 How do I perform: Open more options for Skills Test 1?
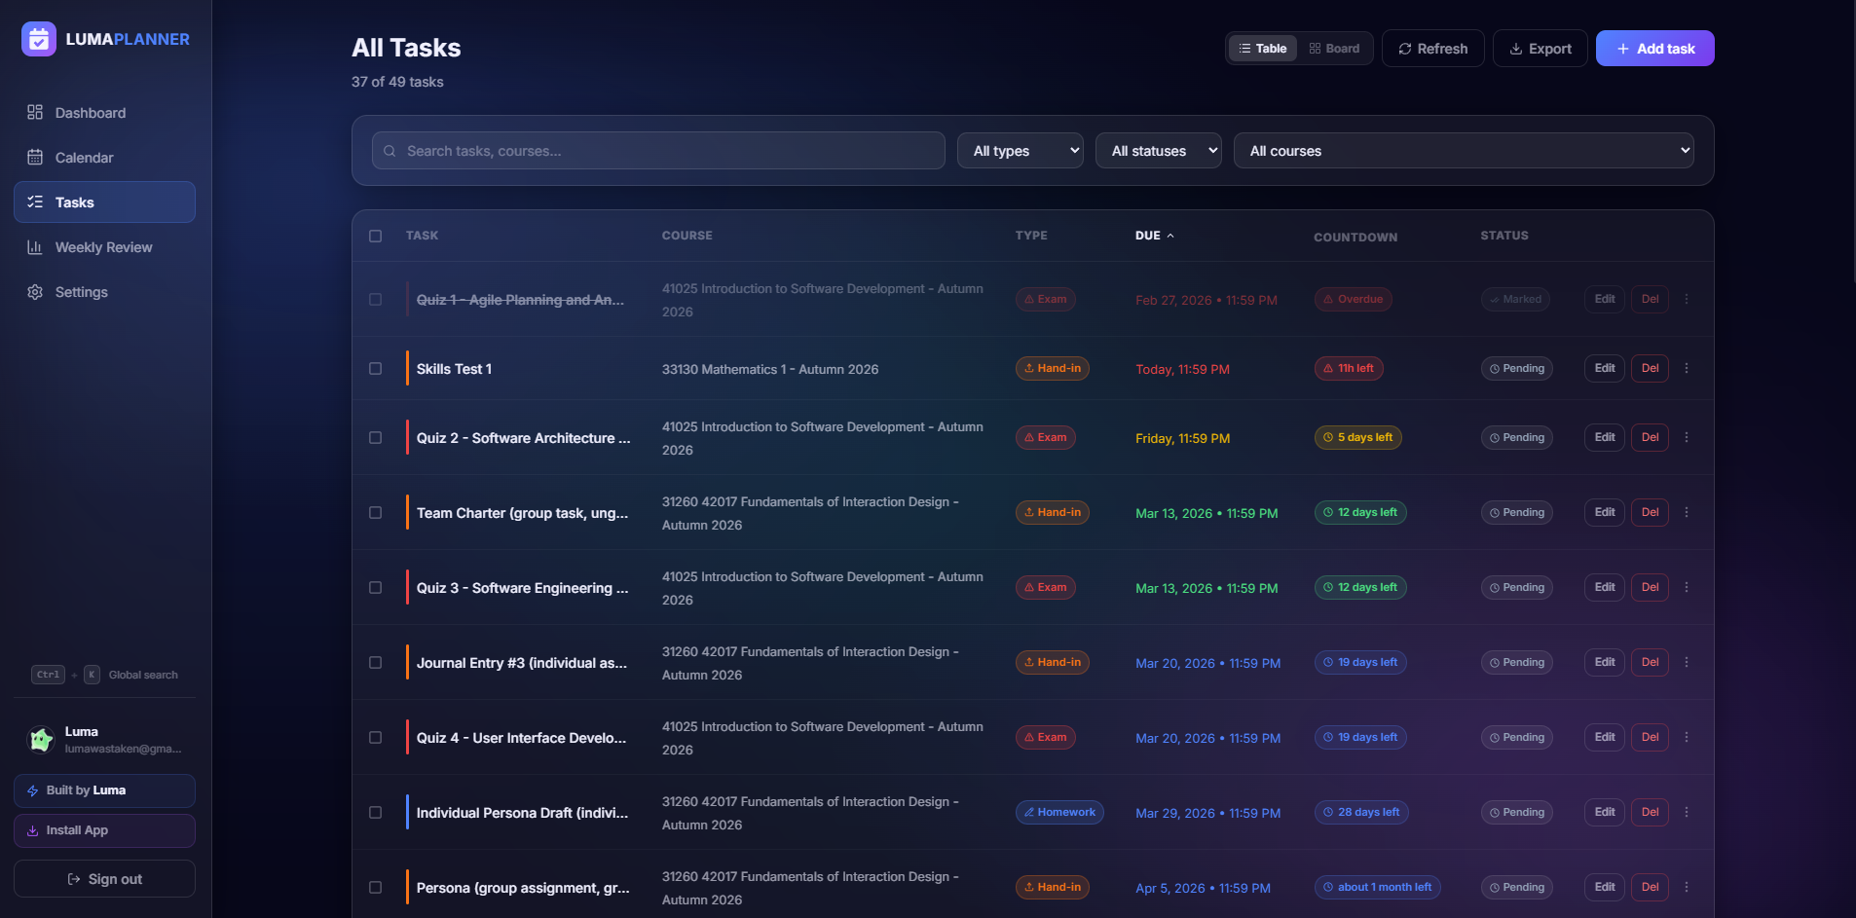1687,368
